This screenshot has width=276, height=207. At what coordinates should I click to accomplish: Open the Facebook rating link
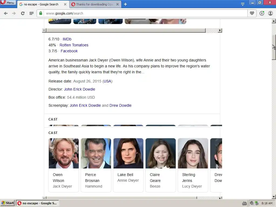tap(69, 51)
